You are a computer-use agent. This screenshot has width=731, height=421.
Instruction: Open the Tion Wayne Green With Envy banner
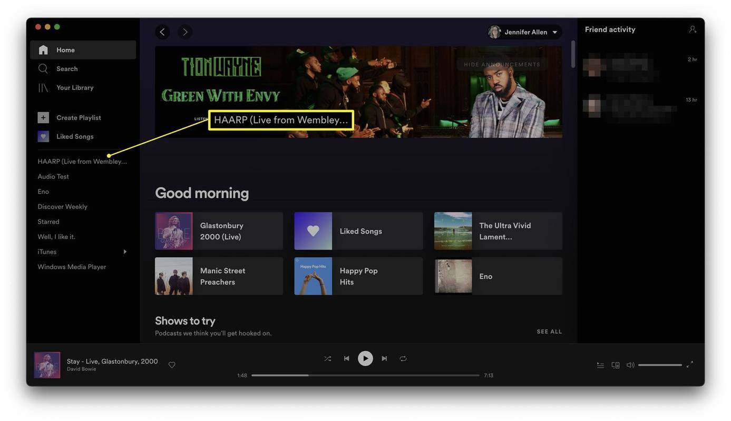pos(358,92)
